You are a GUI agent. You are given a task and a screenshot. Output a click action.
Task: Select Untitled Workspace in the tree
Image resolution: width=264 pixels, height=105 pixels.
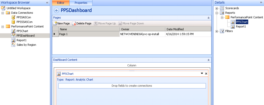19,8
